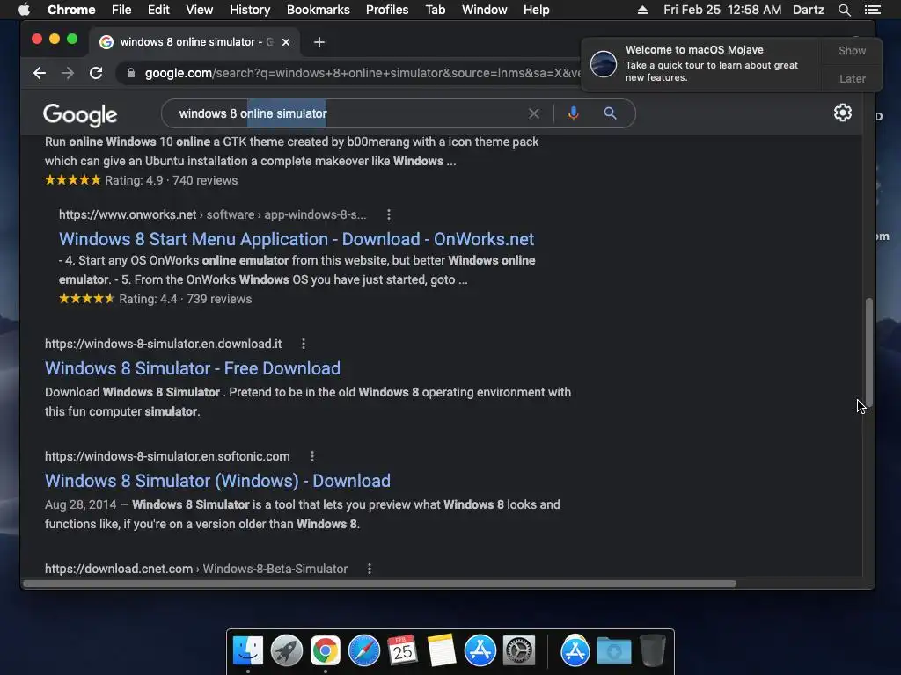This screenshot has height=675, width=901.
Task: Open Windows 8 Start Menu Application OnWorks link
Action: [x=297, y=239]
